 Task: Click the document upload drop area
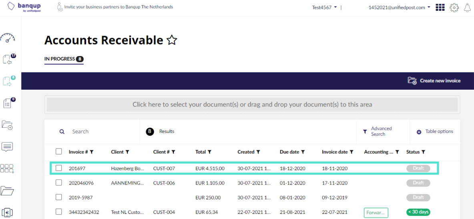tap(252, 104)
